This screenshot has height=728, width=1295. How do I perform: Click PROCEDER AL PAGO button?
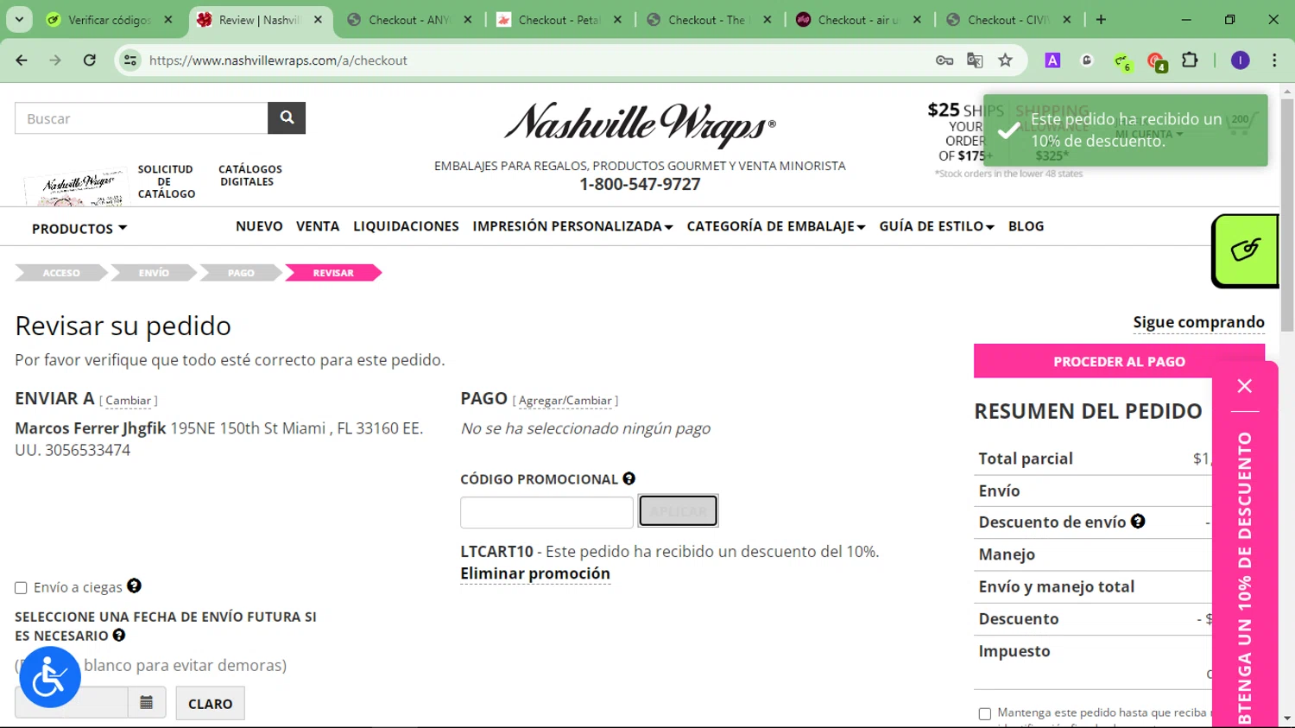click(x=1119, y=361)
